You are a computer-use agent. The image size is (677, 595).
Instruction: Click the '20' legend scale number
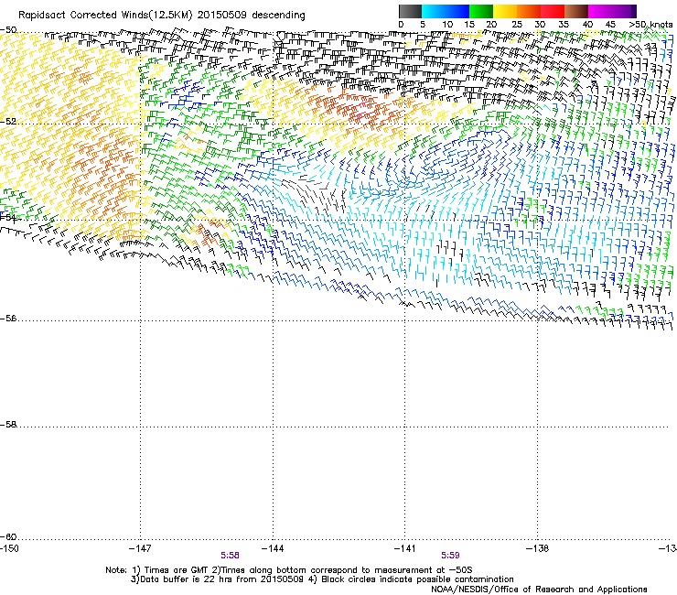pos(491,25)
